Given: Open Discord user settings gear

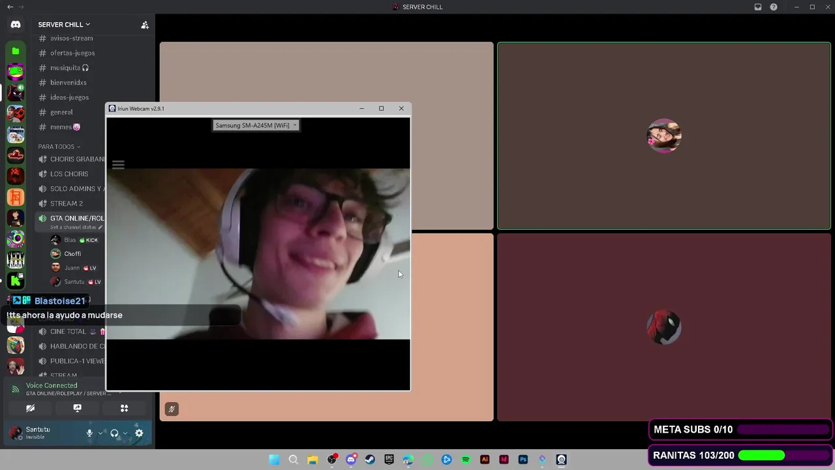Looking at the screenshot, I should (x=139, y=433).
